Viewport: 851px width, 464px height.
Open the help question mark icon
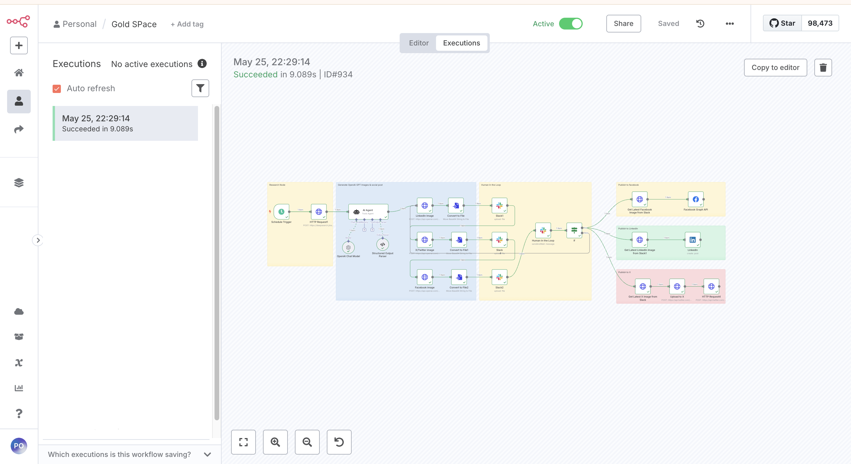tap(19, 413)
